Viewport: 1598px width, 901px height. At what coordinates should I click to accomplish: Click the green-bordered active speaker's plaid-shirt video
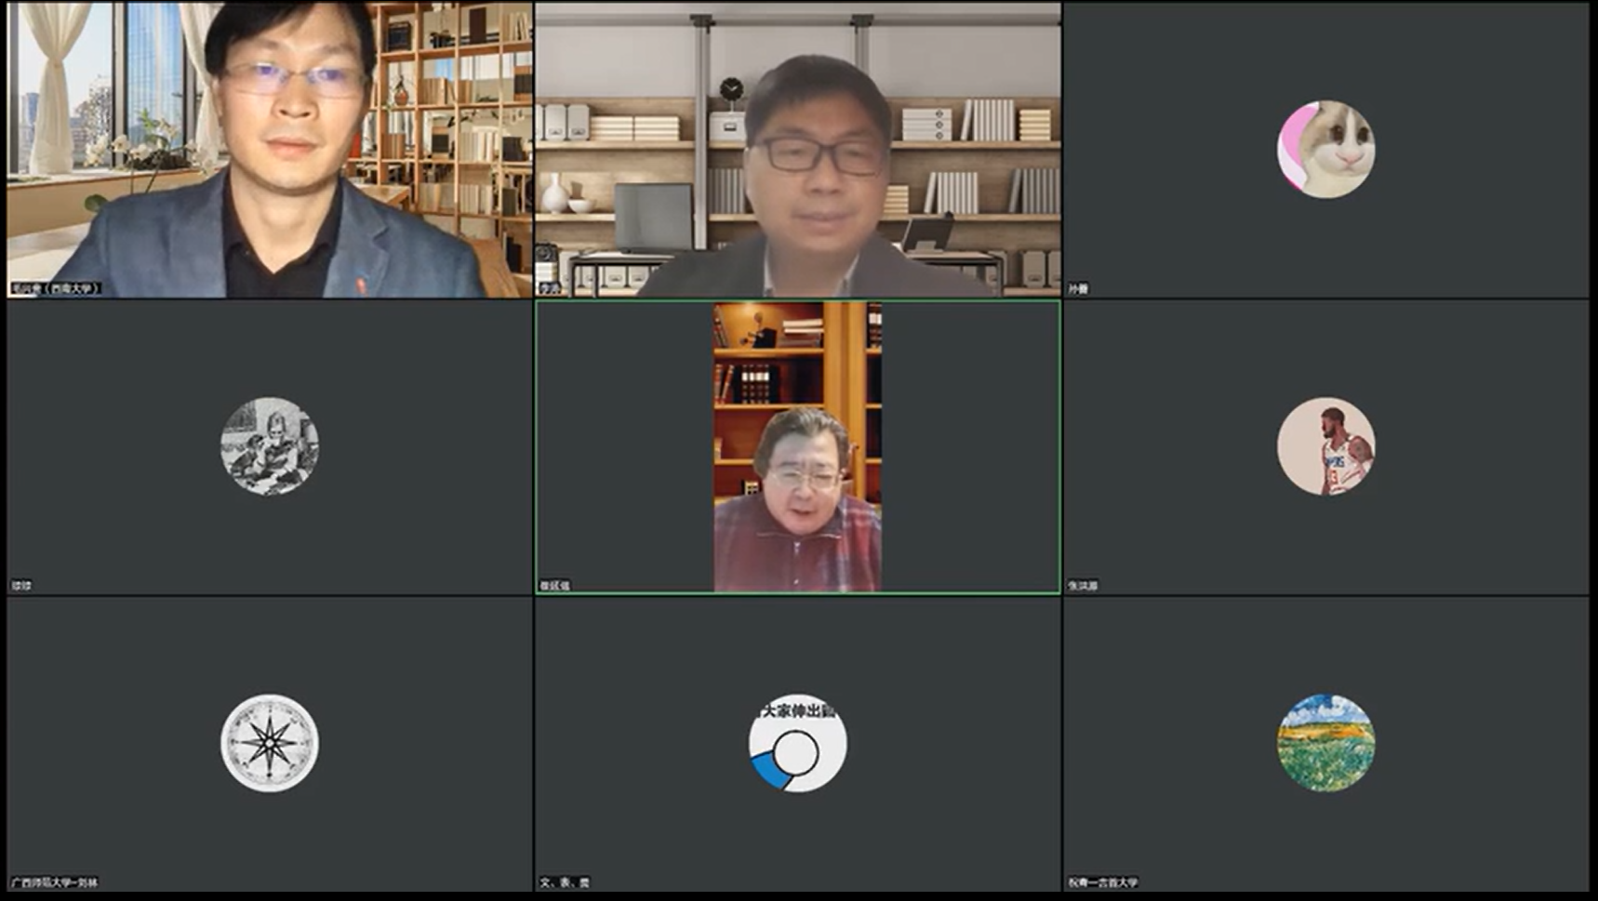797,446
